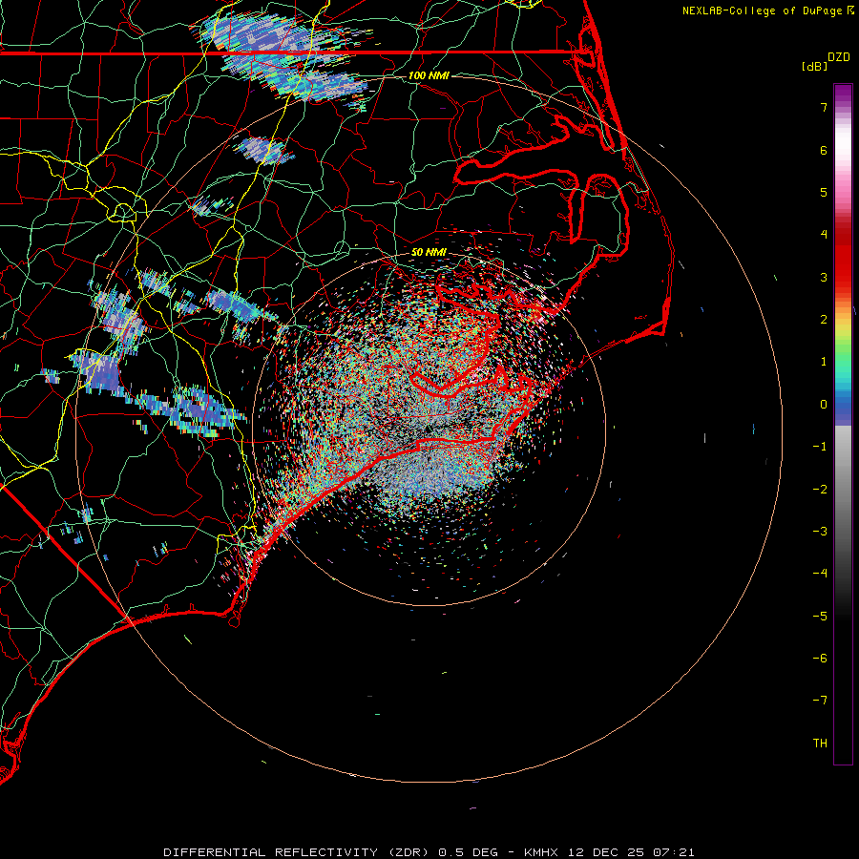Click the TH threshold label on scale
The height and width of the screenshot is (859, 859).
(x=820, y=744)
